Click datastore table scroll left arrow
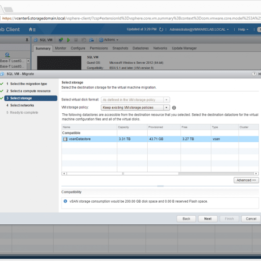 [x=64, y=174]
